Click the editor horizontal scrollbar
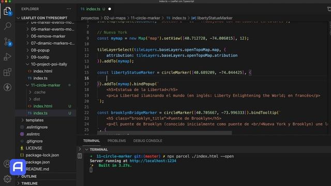 point(164,133)
